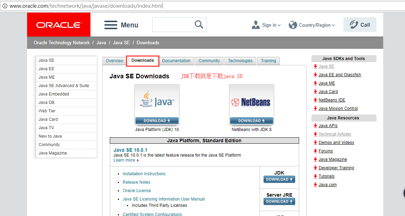Click the Sign In user icon
This screenshot has height=216, width=405.
pyautogui.click(x=256, y=25)
